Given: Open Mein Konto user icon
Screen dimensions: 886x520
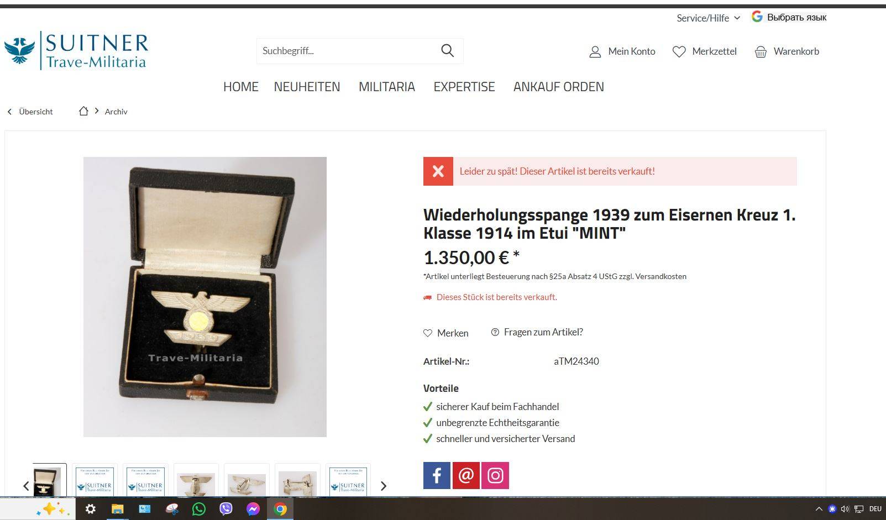Looking at the screenshot, I should click(595, 52).
